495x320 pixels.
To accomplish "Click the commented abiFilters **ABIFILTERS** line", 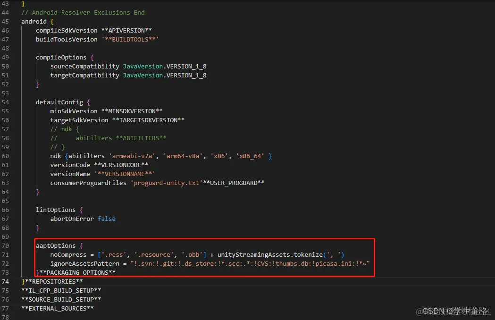I will pyautogui.click(x=108, y=138).
